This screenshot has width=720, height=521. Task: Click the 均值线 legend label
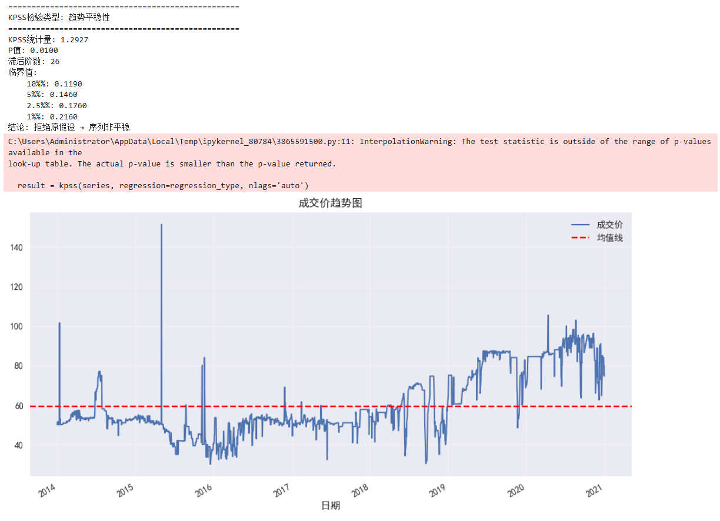pos(610,238)
